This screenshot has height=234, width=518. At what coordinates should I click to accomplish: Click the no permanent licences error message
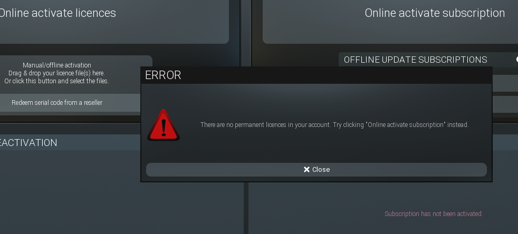334,125
